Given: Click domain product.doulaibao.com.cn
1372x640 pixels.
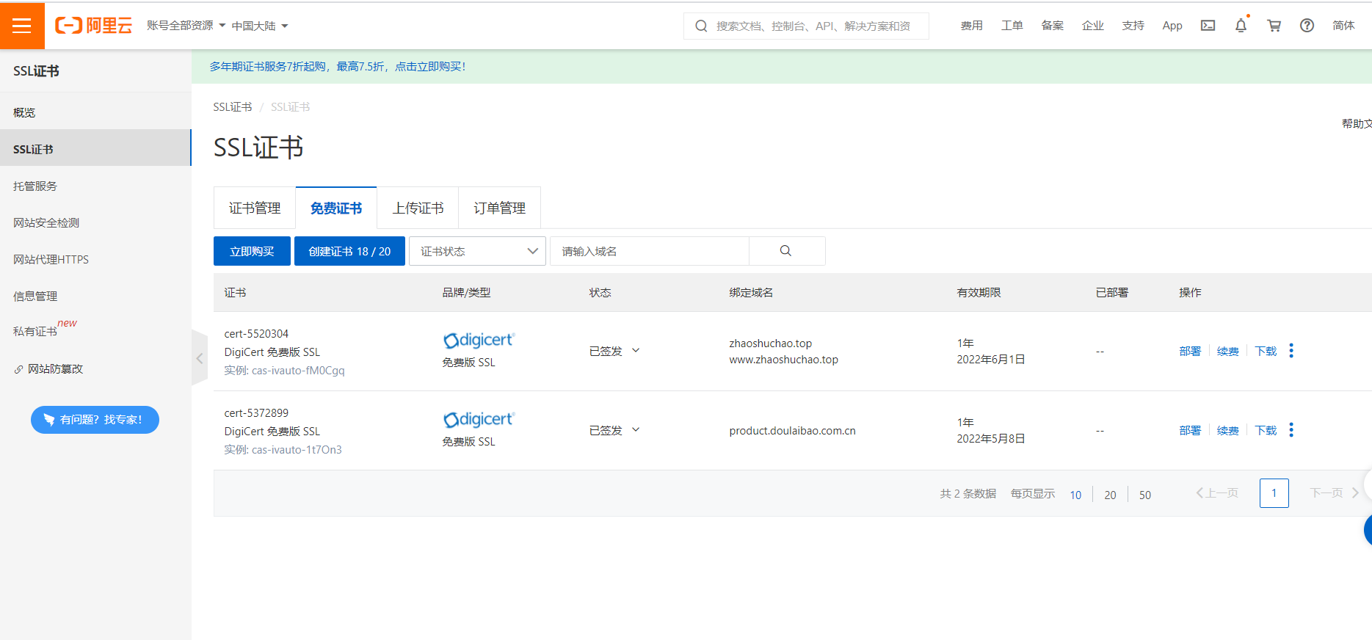Looking at the screenshot, I should pyautogui.click(x=792, y=431).
